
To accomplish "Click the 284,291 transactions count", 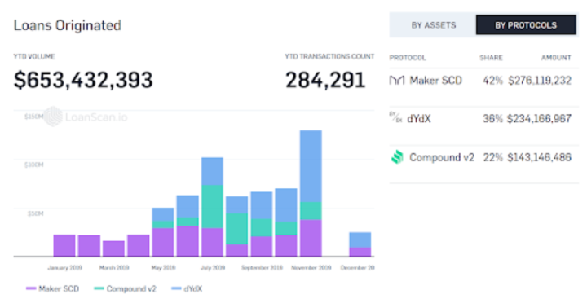I will [325, 80].
